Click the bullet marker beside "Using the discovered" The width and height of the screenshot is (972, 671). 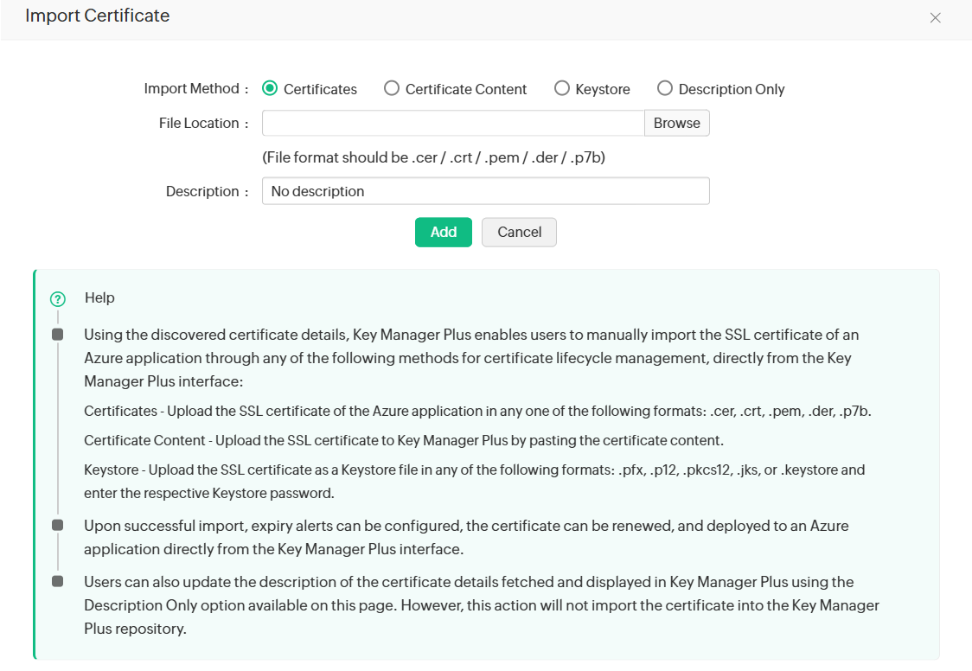click(58, 335)
